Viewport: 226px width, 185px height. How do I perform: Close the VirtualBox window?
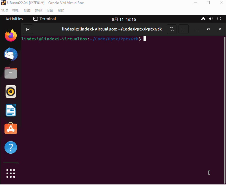click(221, 3)
